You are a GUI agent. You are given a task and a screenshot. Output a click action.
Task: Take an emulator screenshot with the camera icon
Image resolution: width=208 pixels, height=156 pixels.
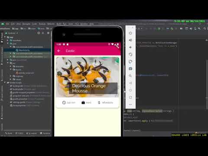[130, 68]
